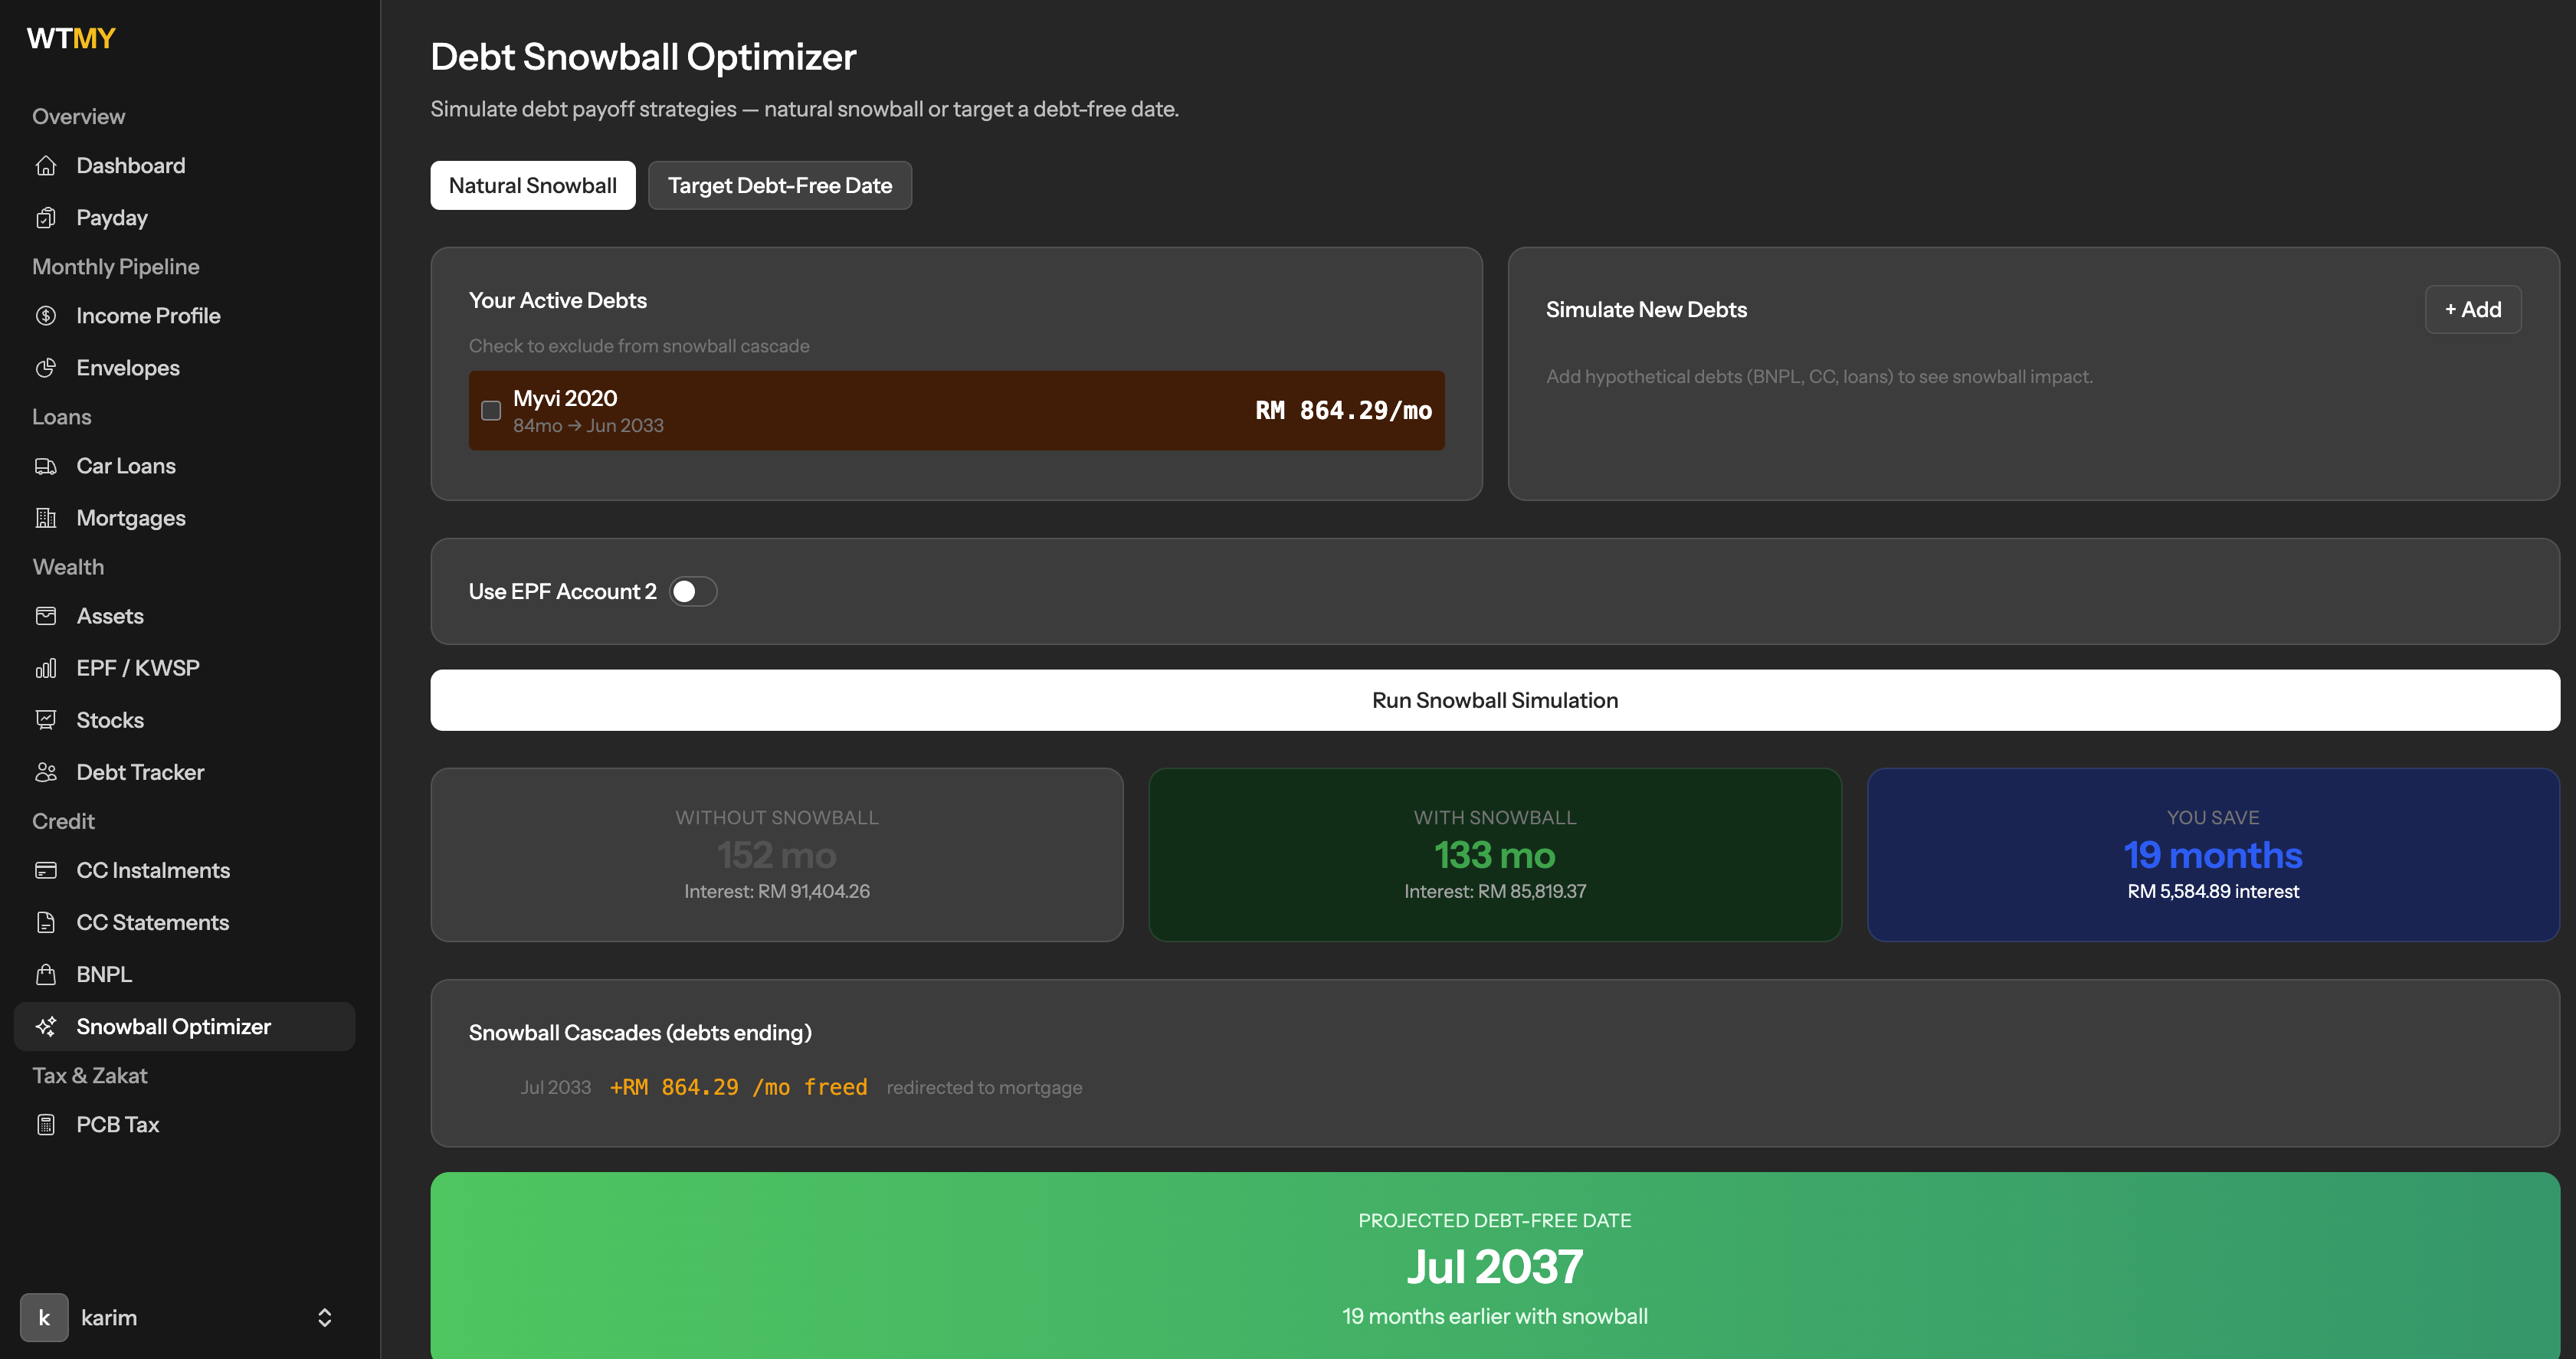Click RM 864.29/mo payment amount
Viewport: 2576px width, 1359px height.
[1343, 411]
